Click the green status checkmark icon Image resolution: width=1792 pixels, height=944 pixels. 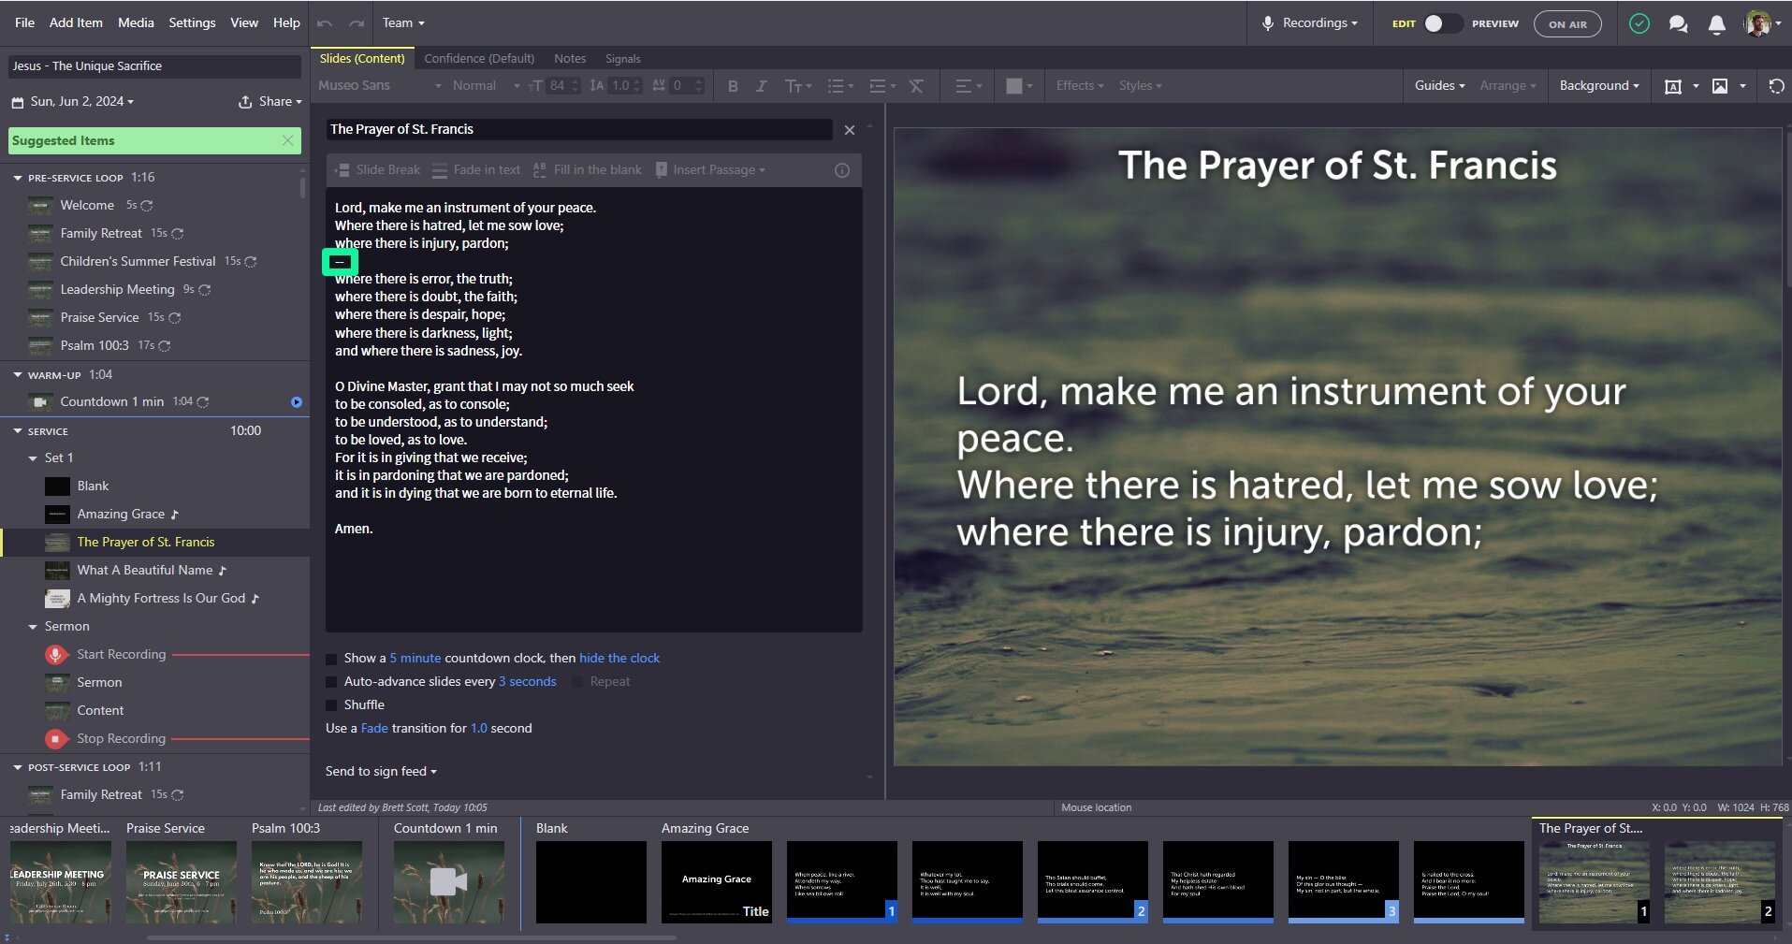pyautogui.click(x=1639, y=24)
